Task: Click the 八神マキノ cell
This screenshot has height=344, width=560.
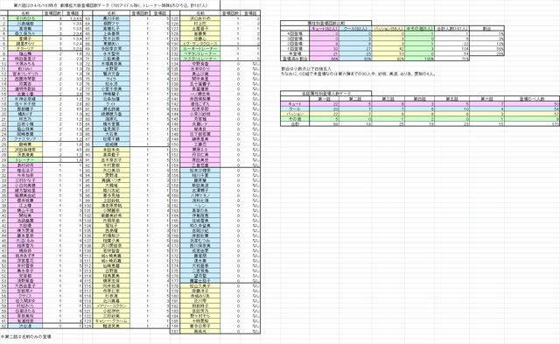Action: tap(200, 195)
